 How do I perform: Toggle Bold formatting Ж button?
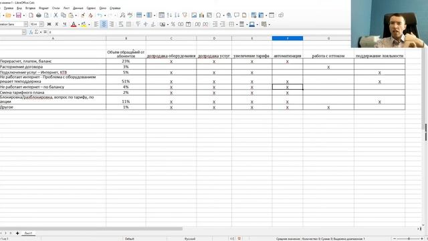tap(49, 24)
